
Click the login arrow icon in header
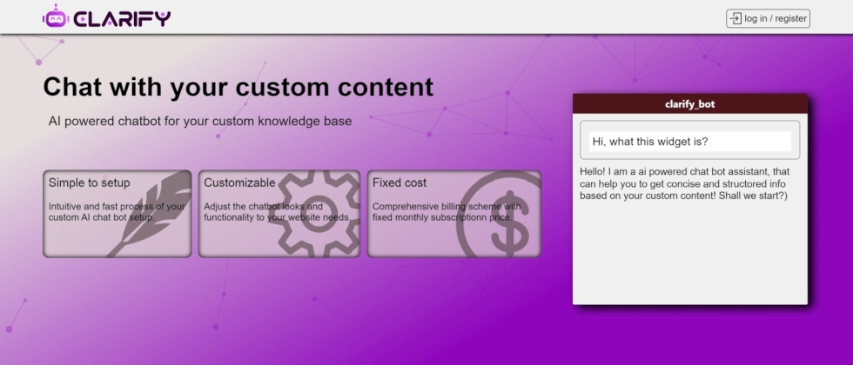735,18
